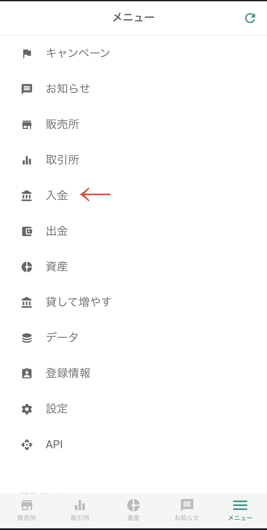
Task: Tap the refresh icon in the header
Action: (x=250, y=18)
